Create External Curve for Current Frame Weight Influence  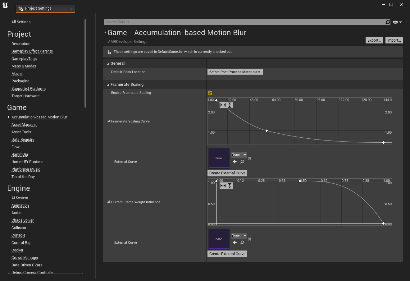[227, 254]
